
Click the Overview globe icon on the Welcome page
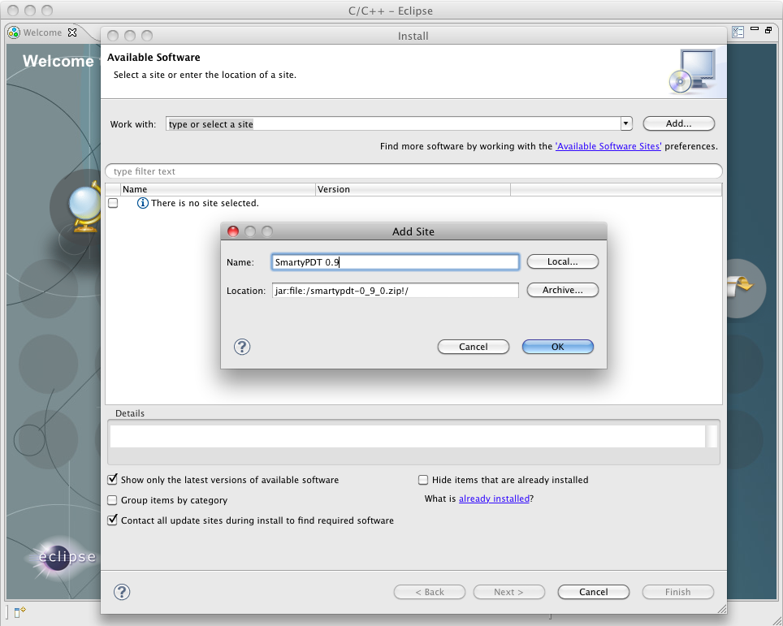pos(85,207)
